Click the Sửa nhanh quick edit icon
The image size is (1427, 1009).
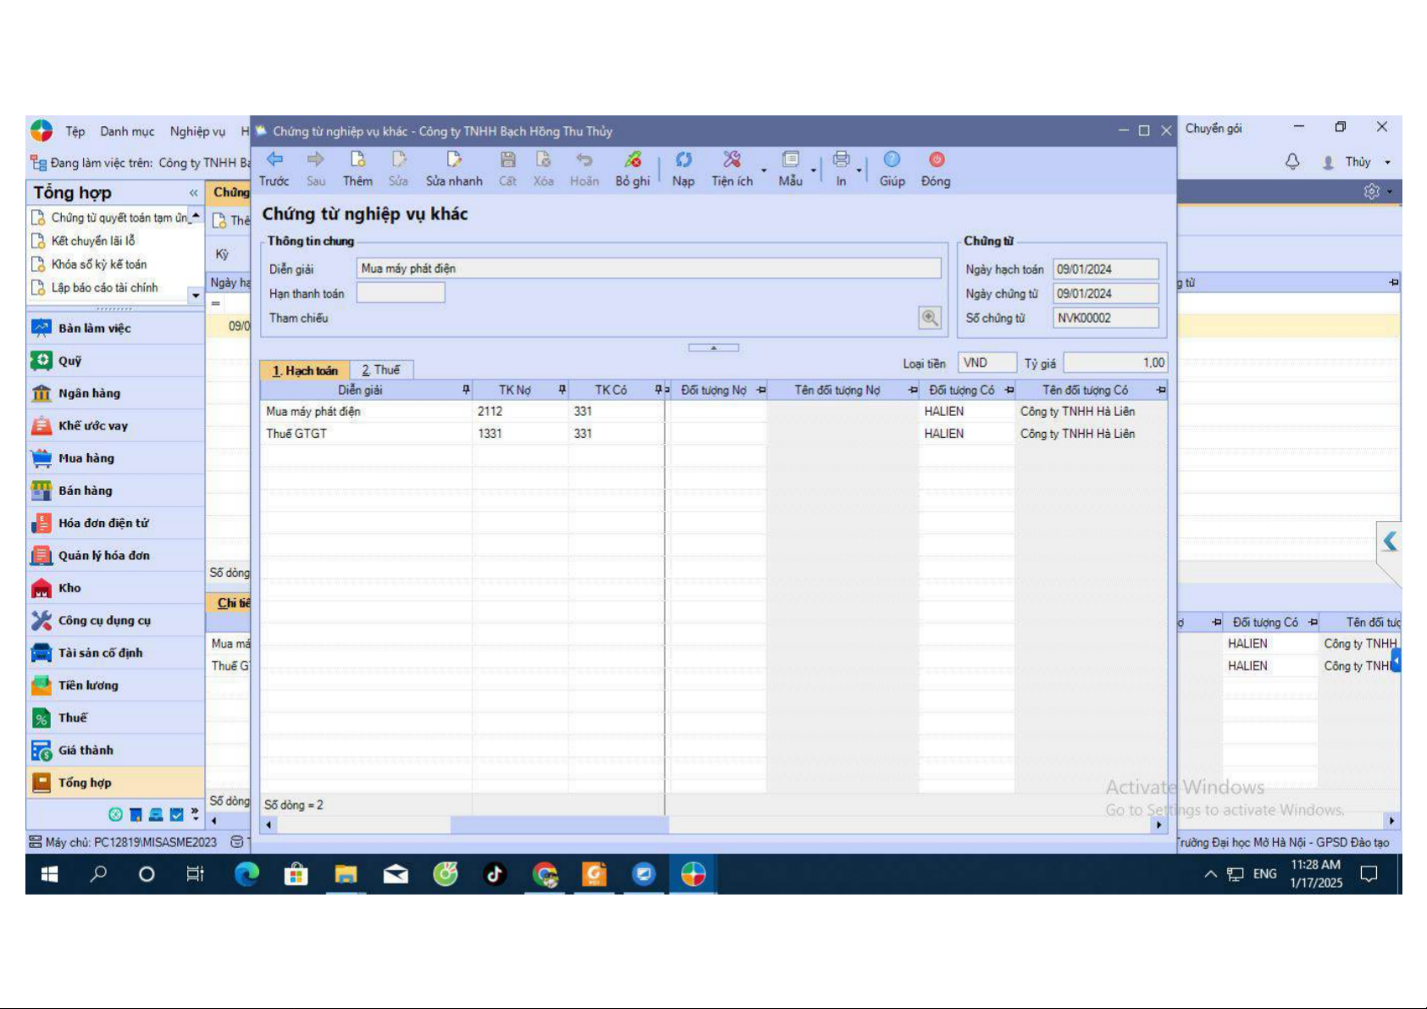point(454,160)
